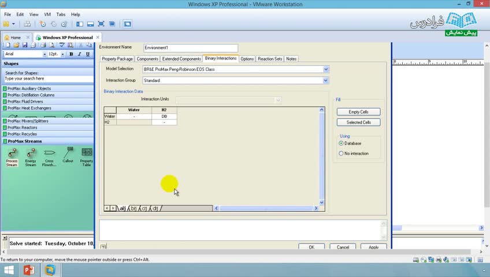Click the Selected Cells button
This screenshot has width=490, height=277.
pos(358,122)
